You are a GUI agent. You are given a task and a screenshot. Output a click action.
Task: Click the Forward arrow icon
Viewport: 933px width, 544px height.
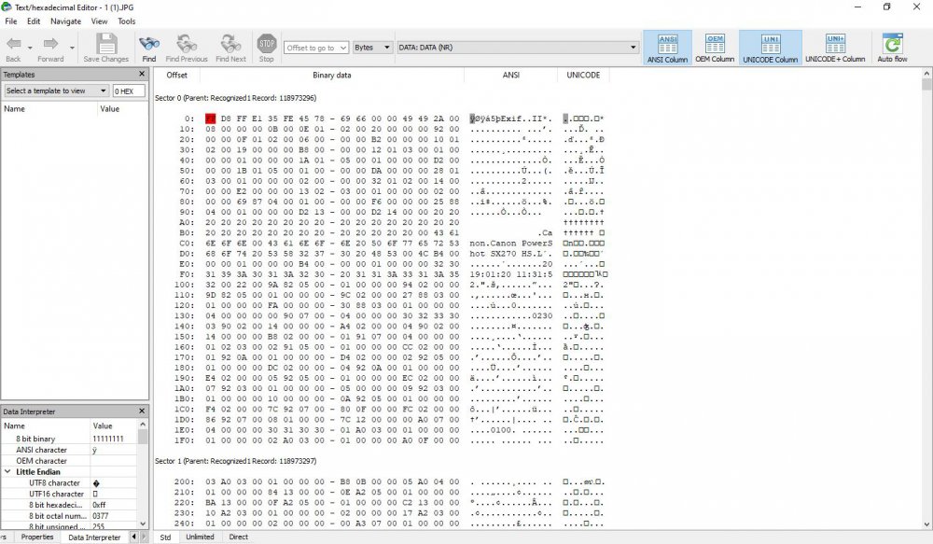click(x=50, y=44)
